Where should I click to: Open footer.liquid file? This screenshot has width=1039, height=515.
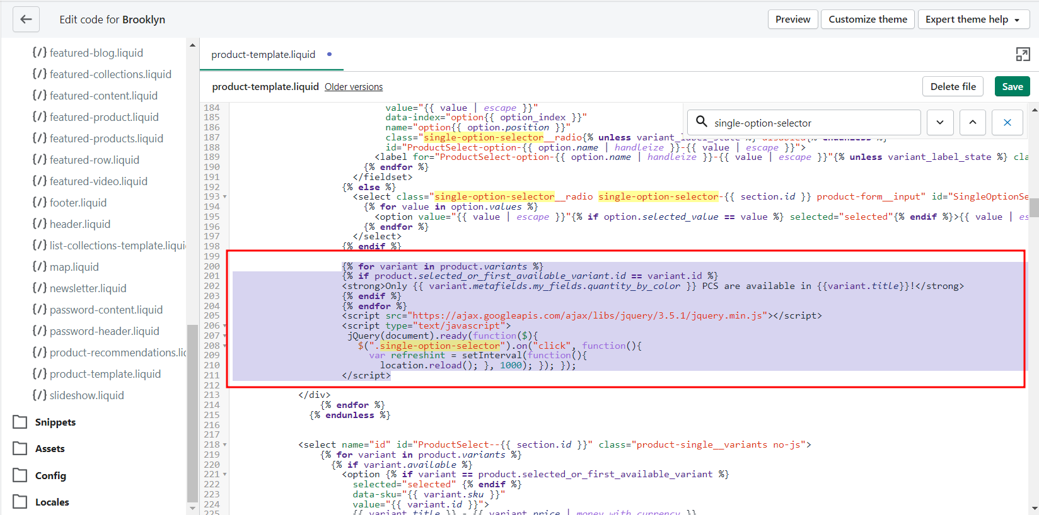coord(69,203)
